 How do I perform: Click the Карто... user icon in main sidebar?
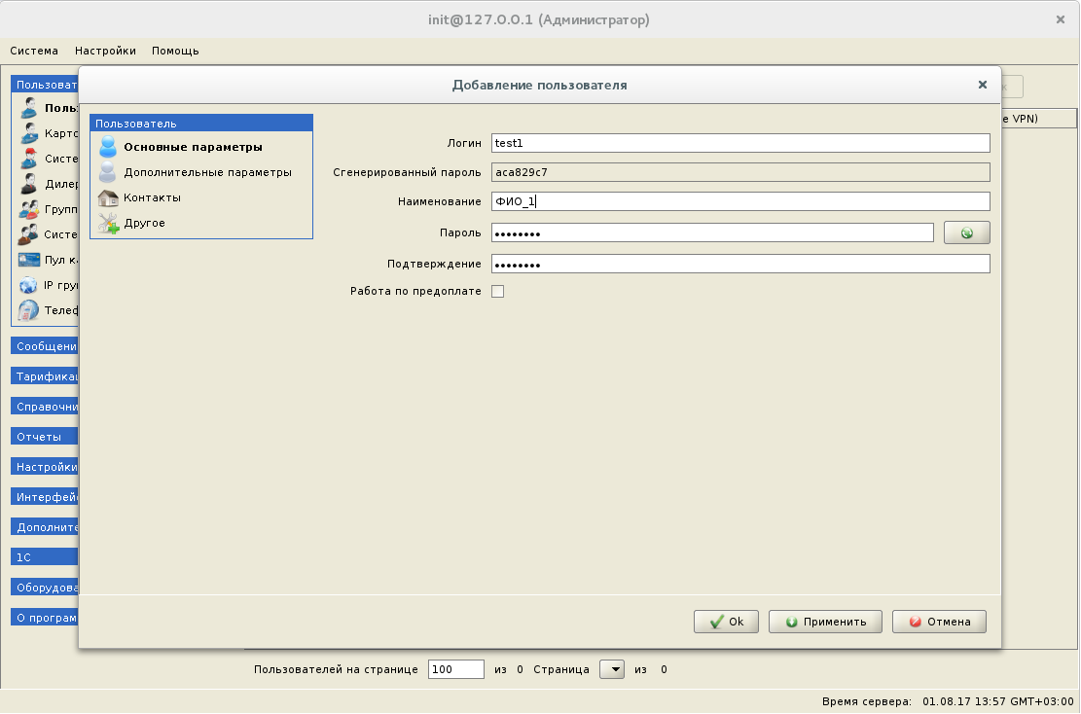29,133
